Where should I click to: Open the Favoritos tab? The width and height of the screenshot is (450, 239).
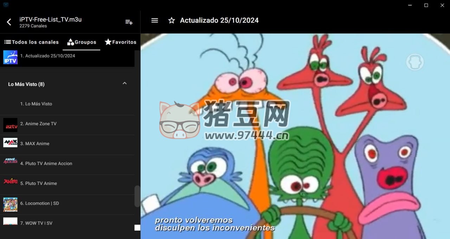point(121,42)
